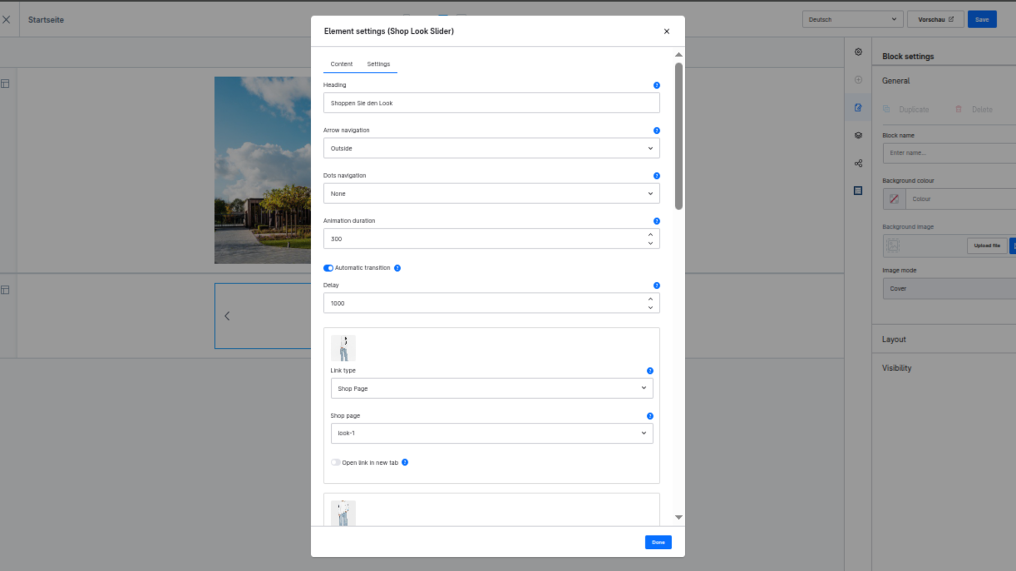Screen dimensions: 1016x571
Task: Click the Save button
Action: (982, 20)
